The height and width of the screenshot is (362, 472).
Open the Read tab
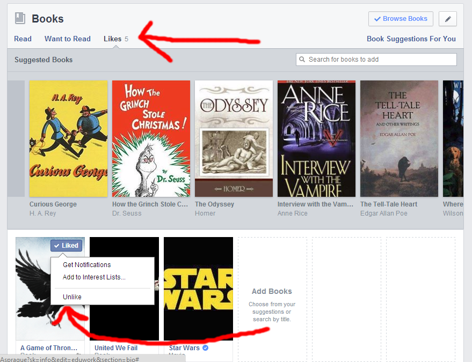(23, 39)
